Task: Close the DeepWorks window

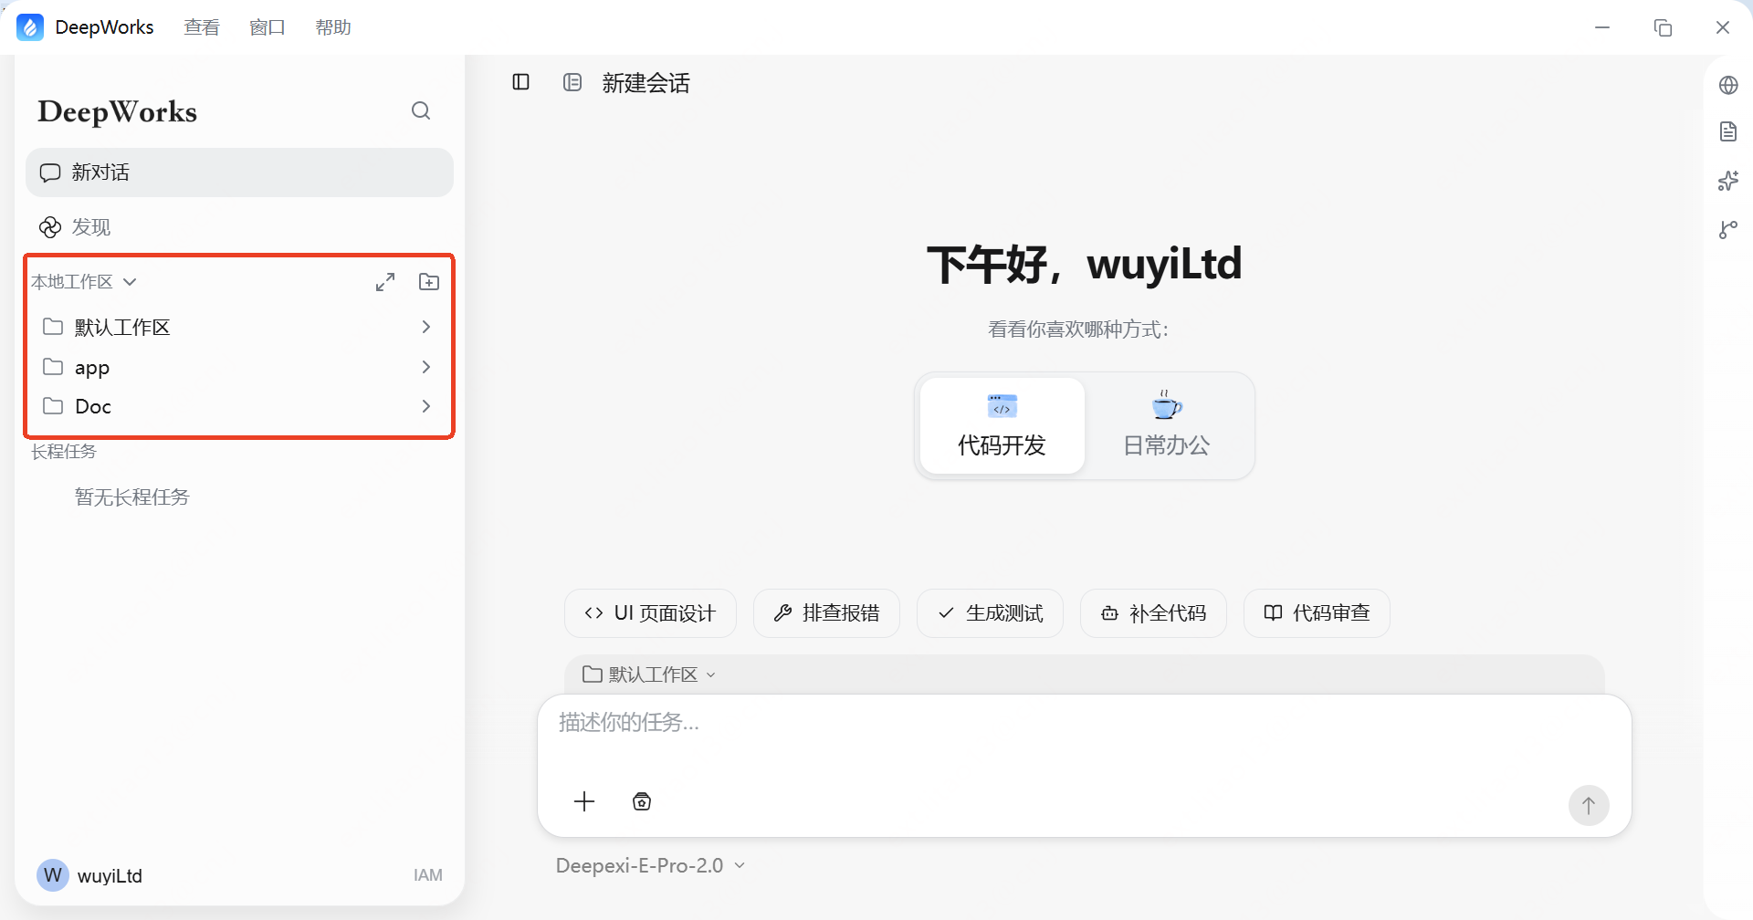Action: pyautogui.click(x=1723, y=27)
